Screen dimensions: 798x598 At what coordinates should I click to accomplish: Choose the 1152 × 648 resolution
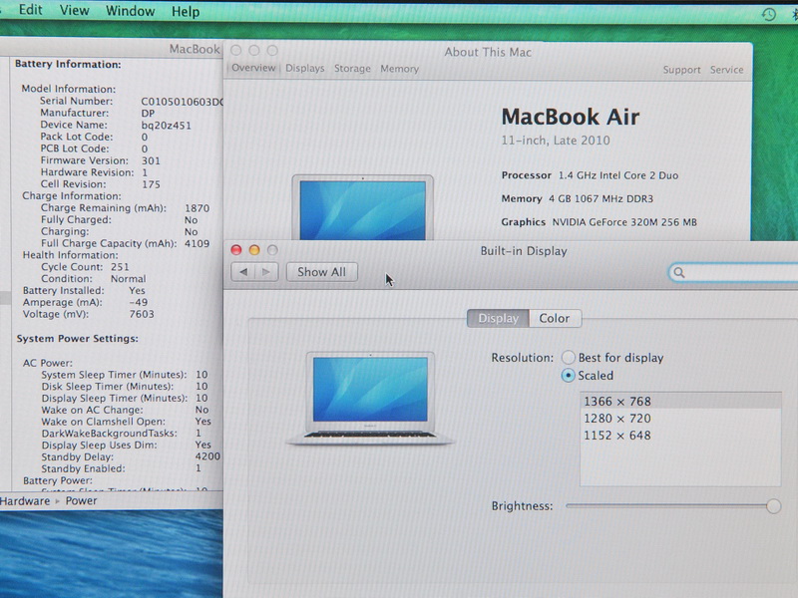tap(680, 436)
